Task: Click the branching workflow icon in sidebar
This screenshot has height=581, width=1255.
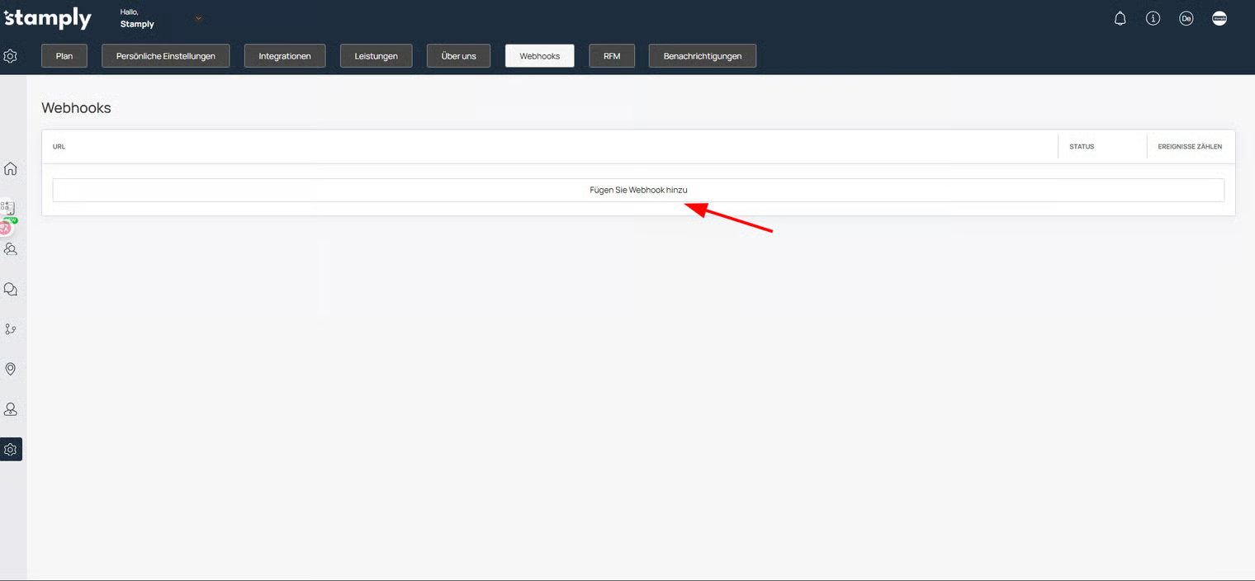Action: (11, 329)
